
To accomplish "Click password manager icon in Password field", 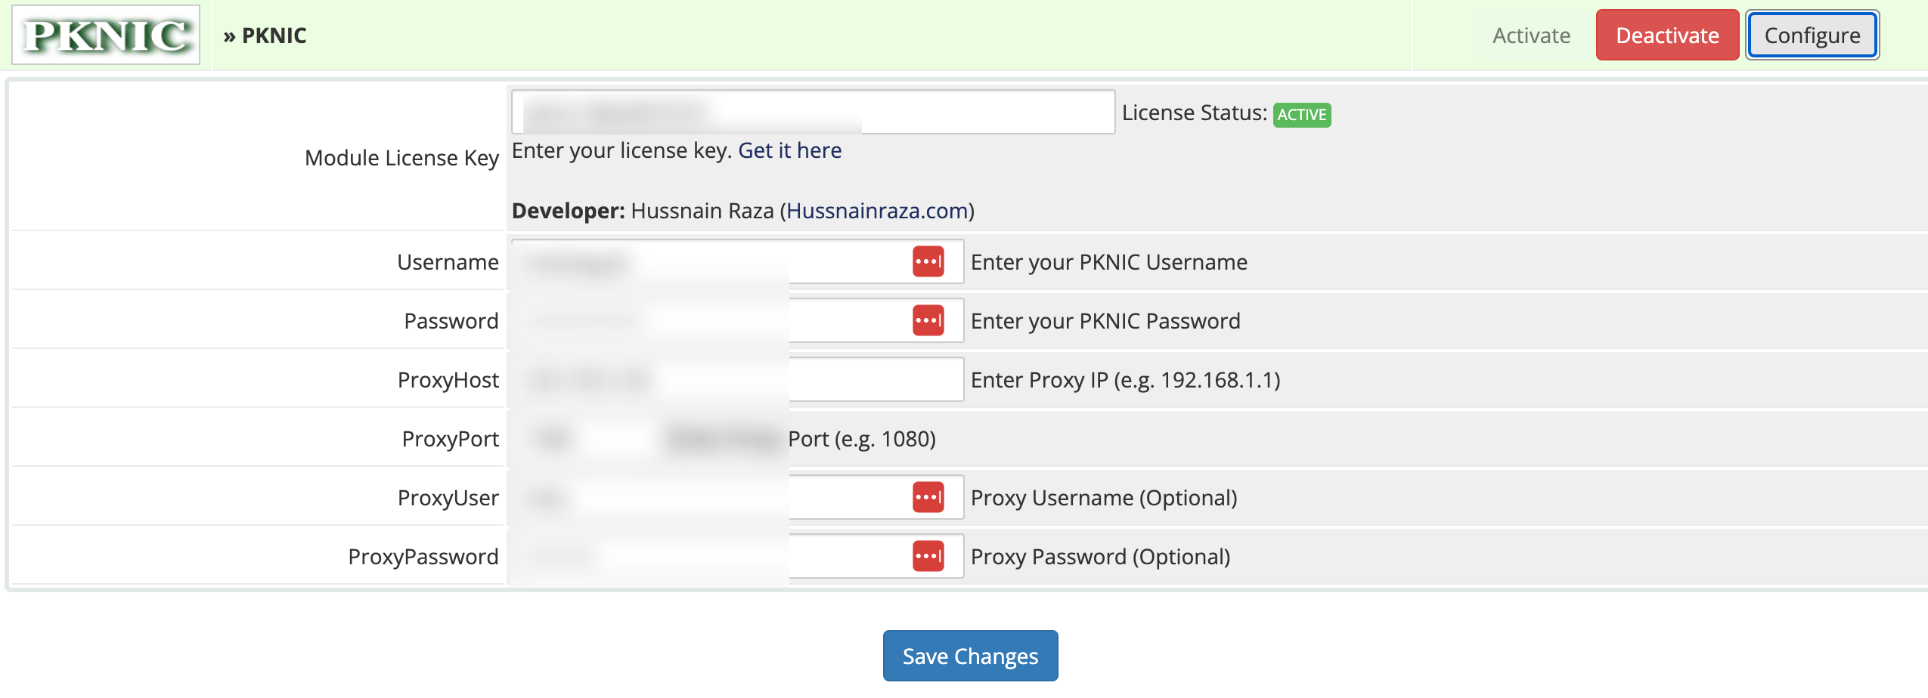I will [928, 321].
